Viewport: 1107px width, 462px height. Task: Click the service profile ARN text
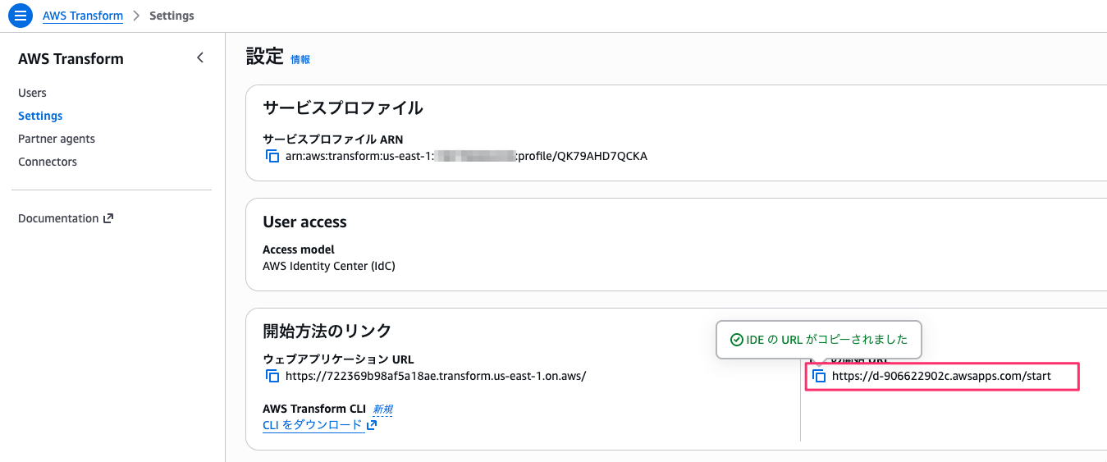pyautogui.click(x=466, y=156)
